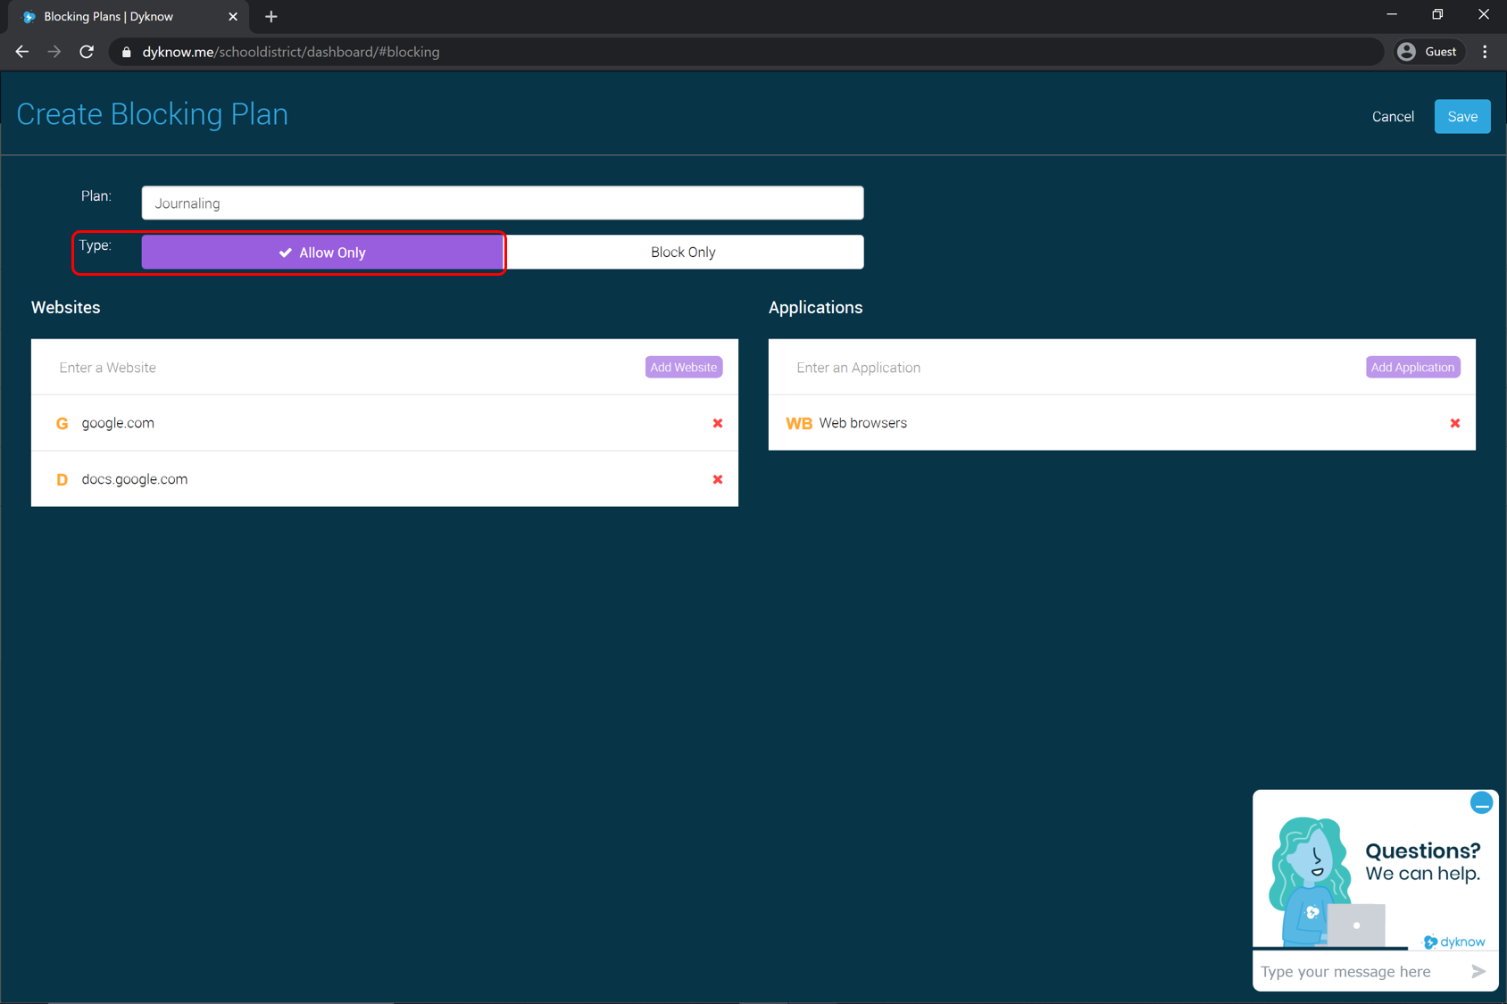Send the chat message arrow icon
Screen dimensions: 1507x1004
[x=1478, y=971]
